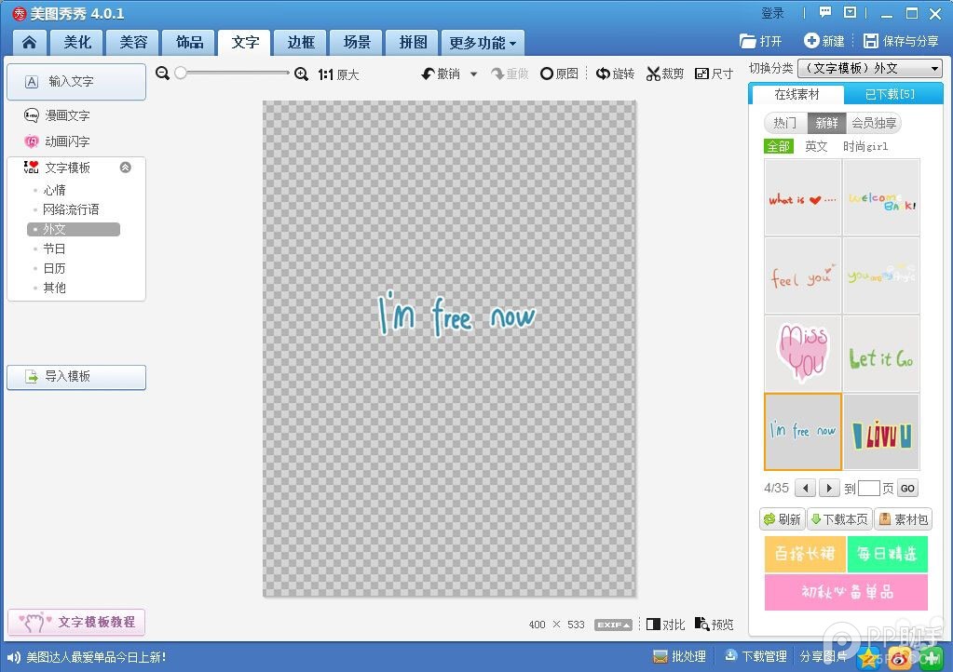Open the EXIF info badge
Image resolution: width=953 pixels, height=672 pixels.
(x=613, y=625)
